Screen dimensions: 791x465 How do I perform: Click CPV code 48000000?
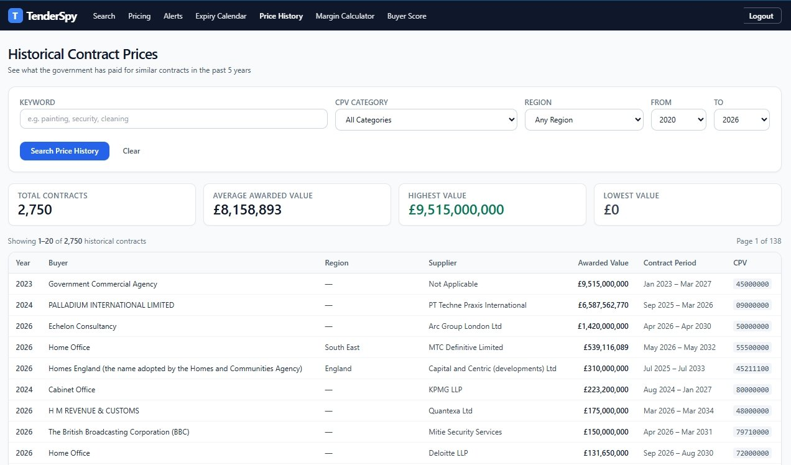[x=752, y=411]
